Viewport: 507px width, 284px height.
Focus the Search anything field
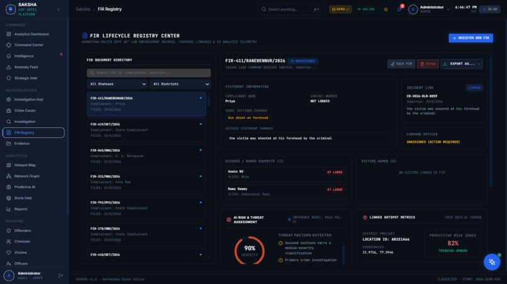point(291,9)
